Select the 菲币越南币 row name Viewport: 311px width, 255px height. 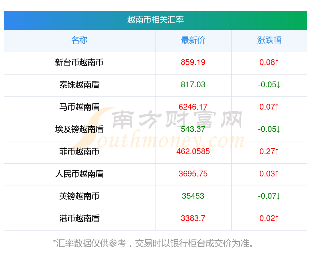tap(79, 152)
